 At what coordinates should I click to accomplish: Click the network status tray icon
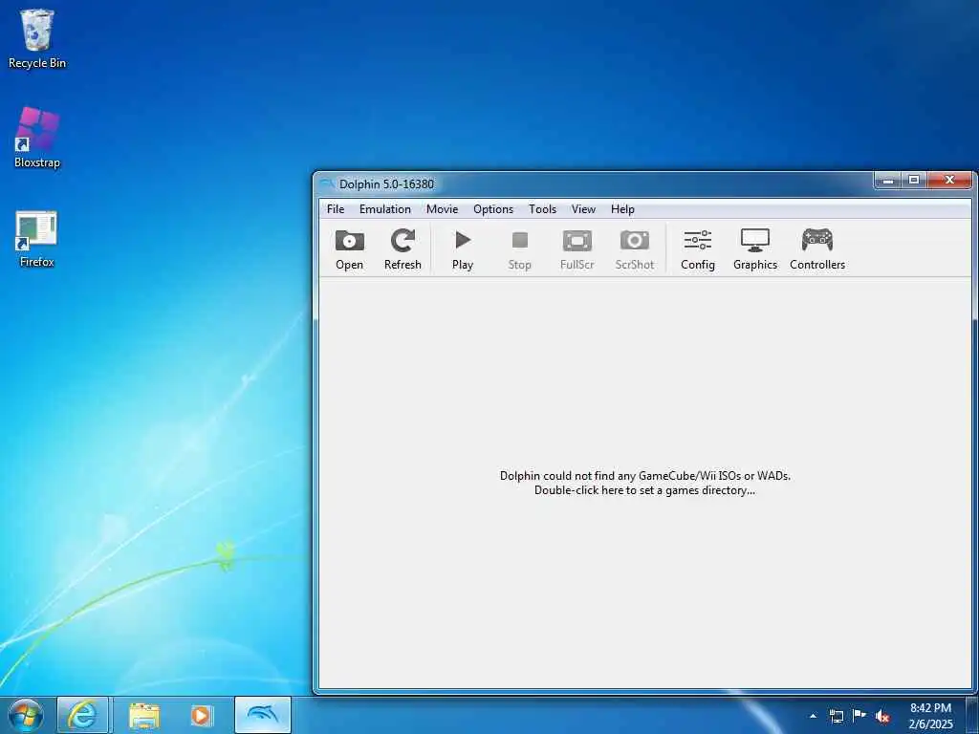point(836,716)
